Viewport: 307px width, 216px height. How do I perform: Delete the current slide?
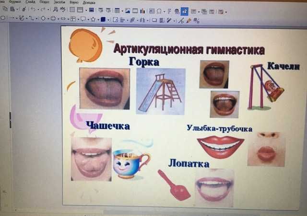coord(212,12)
